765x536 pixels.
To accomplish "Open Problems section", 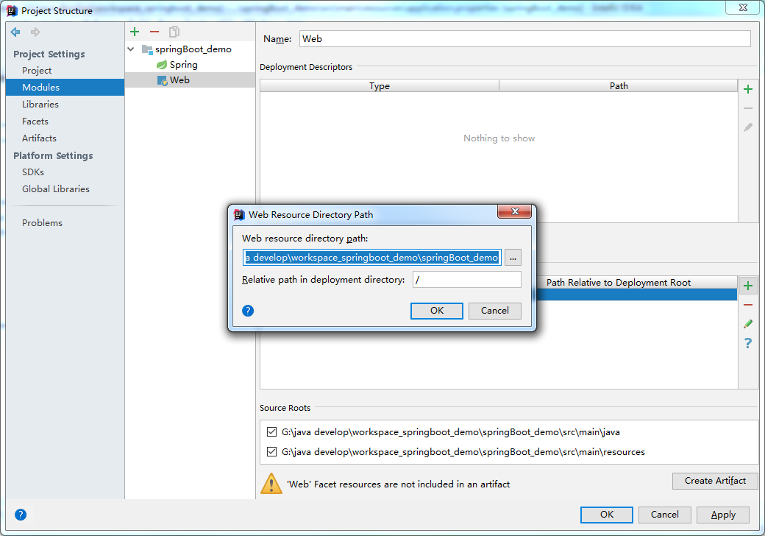I will [42, 222].
